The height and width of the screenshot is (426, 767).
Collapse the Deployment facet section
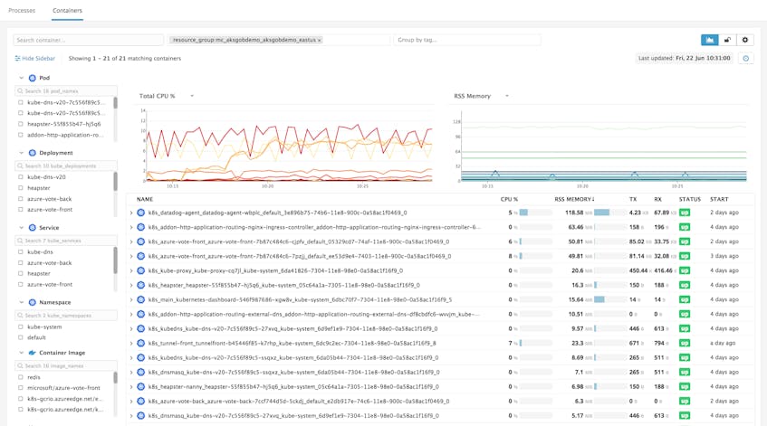coord(21,153)
